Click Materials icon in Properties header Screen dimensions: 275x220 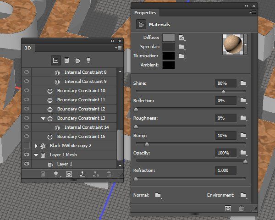pos(141,24)
